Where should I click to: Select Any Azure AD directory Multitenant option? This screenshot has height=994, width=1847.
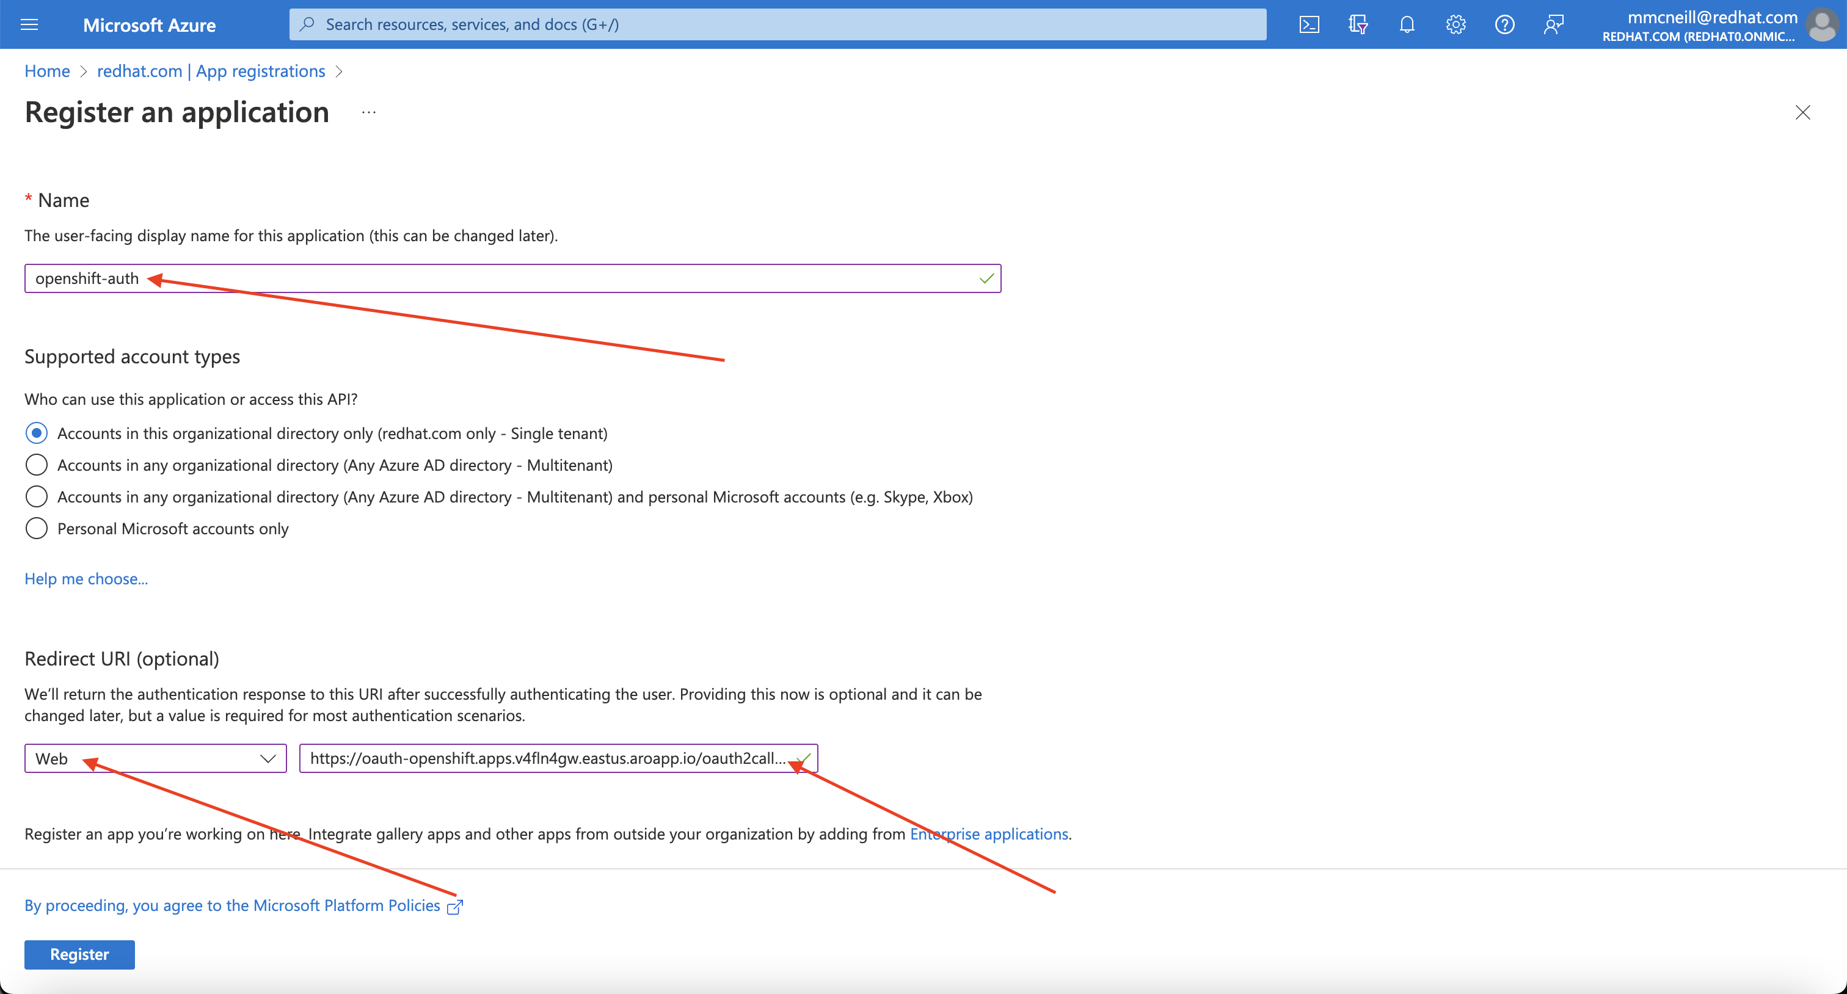(x=36, y=465)
